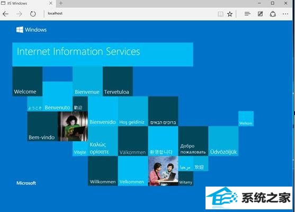The width and height of the screenshot is (295, 212).
Task: Reload the localhost page
Action: [x=33, y=14]
